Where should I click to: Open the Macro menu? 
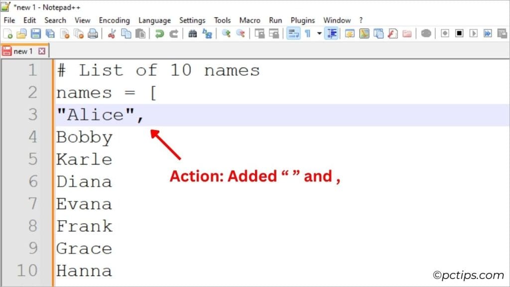tap(250, 20)
